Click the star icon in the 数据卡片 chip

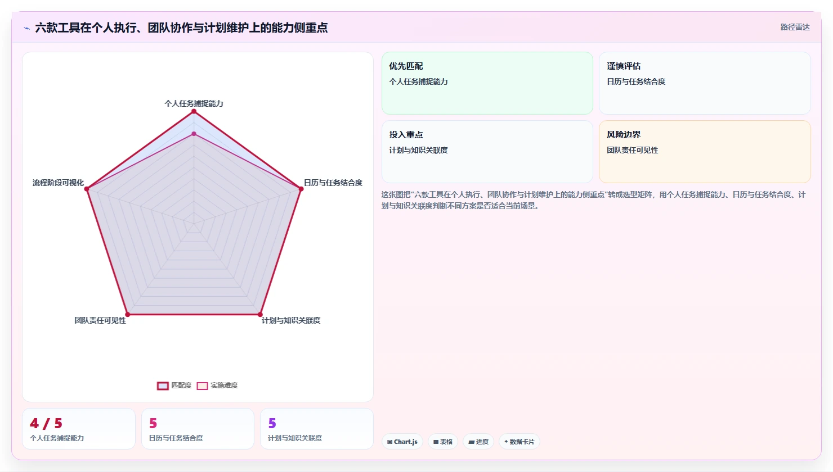click(x=506, y=442)
